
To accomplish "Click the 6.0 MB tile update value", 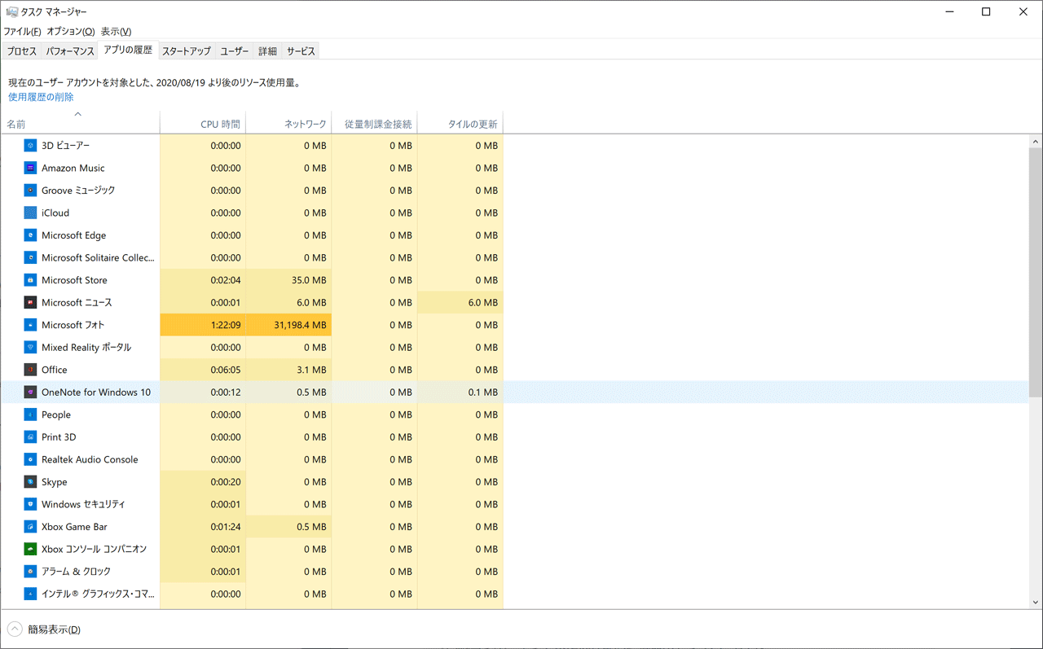I will (482, 302).
